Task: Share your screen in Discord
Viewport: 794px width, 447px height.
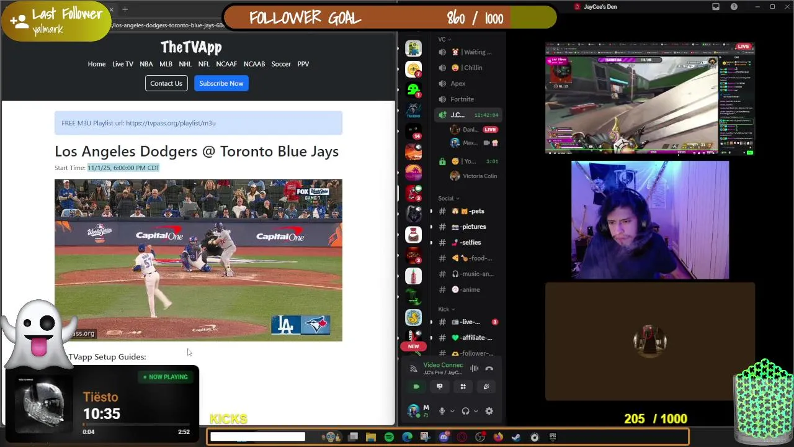Action: (x=439, y=386)
